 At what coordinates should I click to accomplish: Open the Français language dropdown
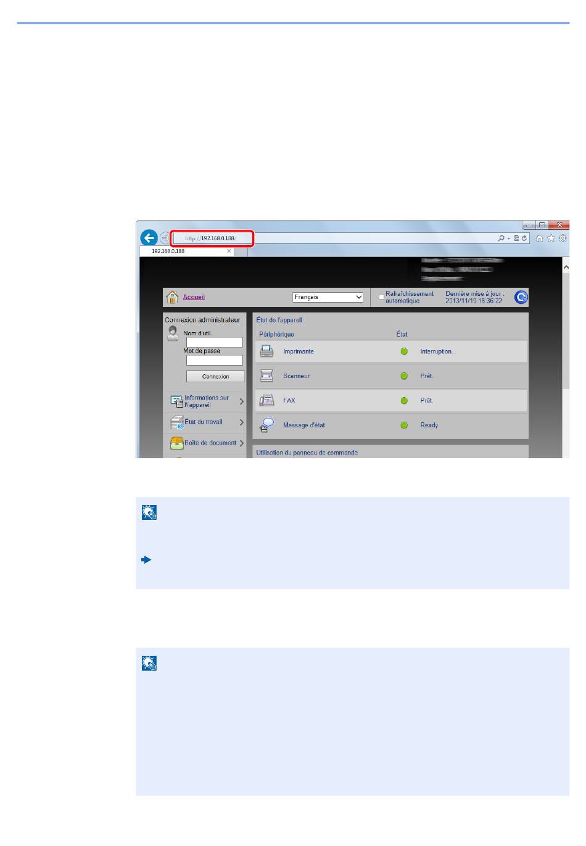point(328,297)
